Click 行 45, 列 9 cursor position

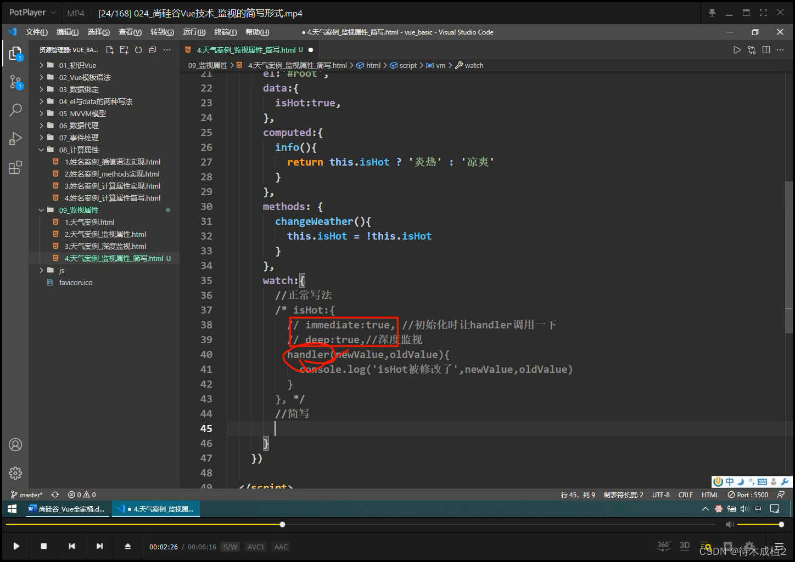(x=578, y=495)
